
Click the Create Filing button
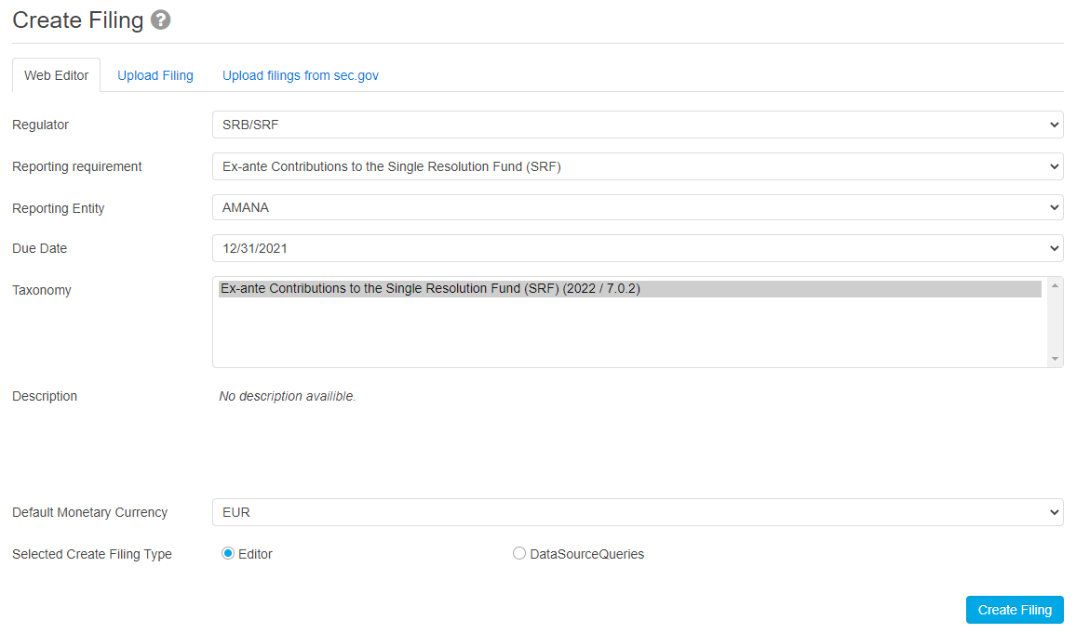[x=1015, y=610]
